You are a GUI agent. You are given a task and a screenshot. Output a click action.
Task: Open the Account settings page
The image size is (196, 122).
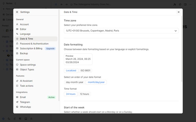(x=24, y=24)
